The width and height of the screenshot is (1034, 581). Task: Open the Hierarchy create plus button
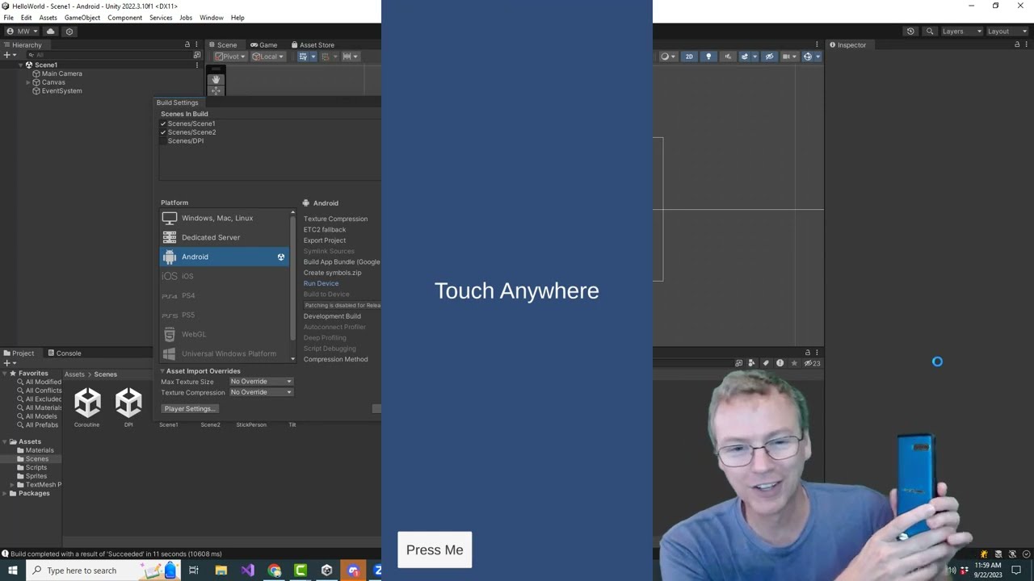point(8,55)
